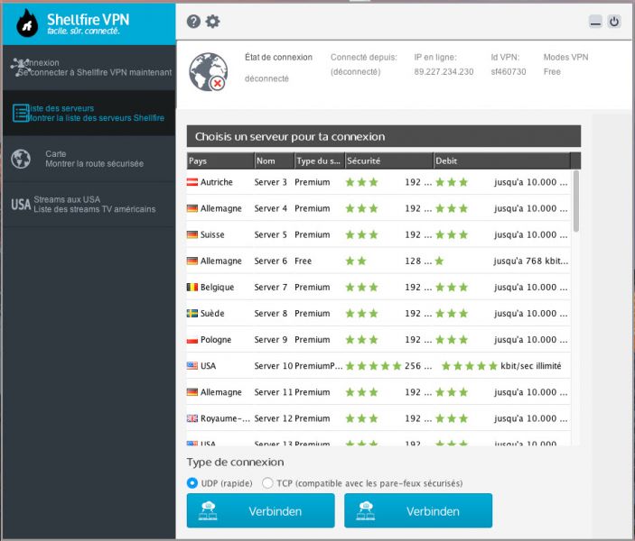
Task: Click the globe connection status icon
Action: click(x=208, y=72)
